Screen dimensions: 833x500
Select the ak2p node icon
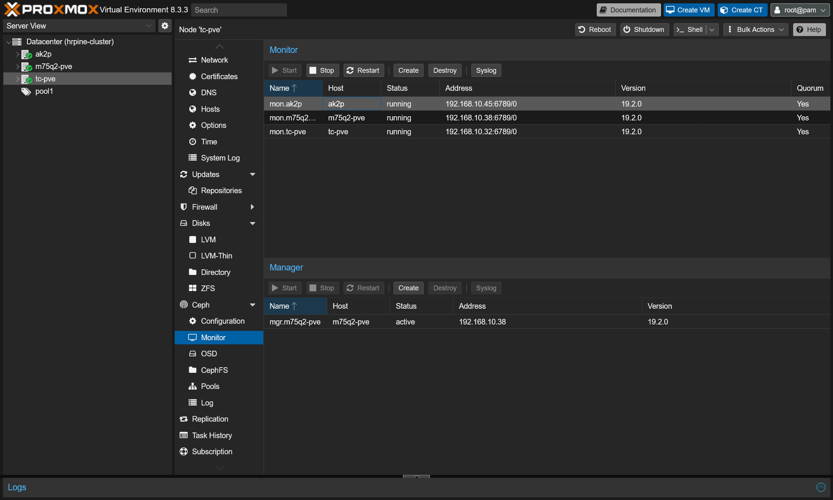[27, 54]
